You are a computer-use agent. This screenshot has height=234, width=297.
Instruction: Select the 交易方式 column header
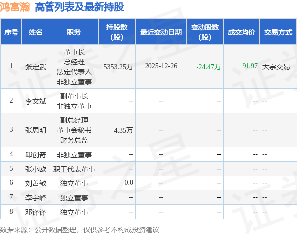pos(278,32)
